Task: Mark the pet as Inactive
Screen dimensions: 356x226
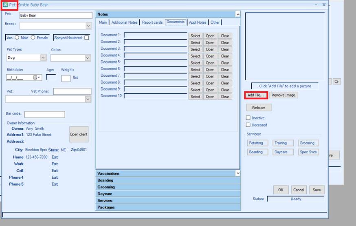Action: click(248, 118)
